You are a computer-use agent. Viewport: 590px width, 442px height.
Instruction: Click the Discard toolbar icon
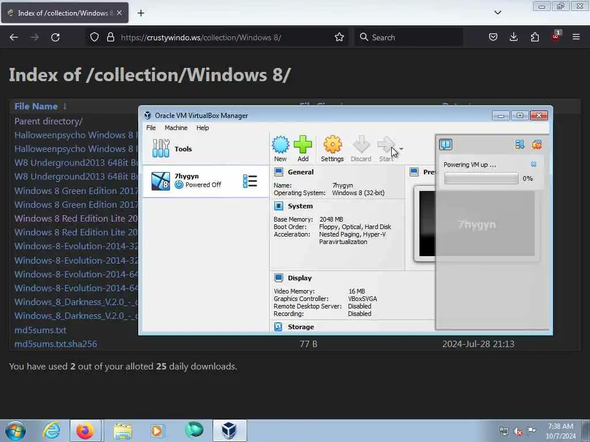(x=361, y=148)
